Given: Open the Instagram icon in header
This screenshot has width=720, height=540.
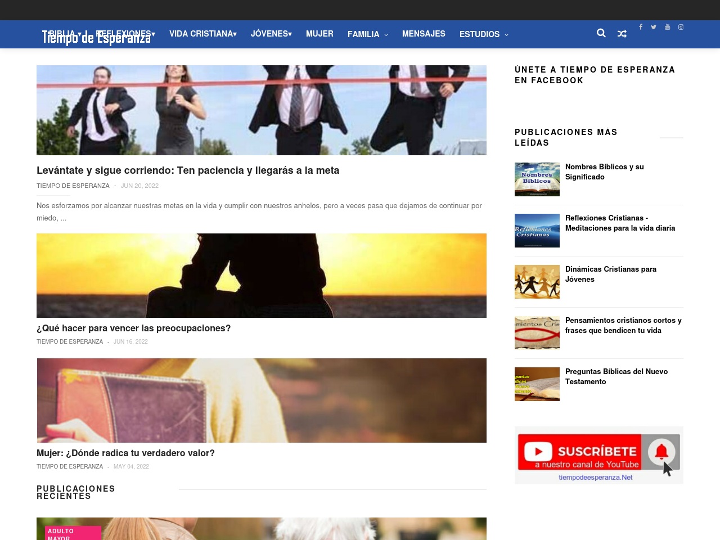Looking at the screenshot, I should [x=681, y=26].
